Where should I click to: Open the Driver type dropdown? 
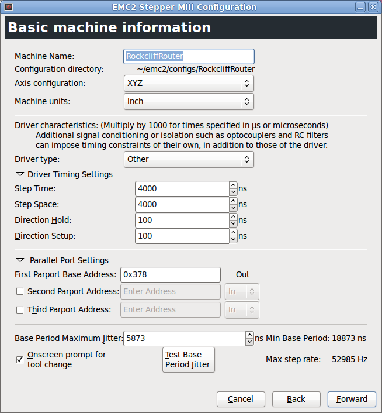coord(189,159)
